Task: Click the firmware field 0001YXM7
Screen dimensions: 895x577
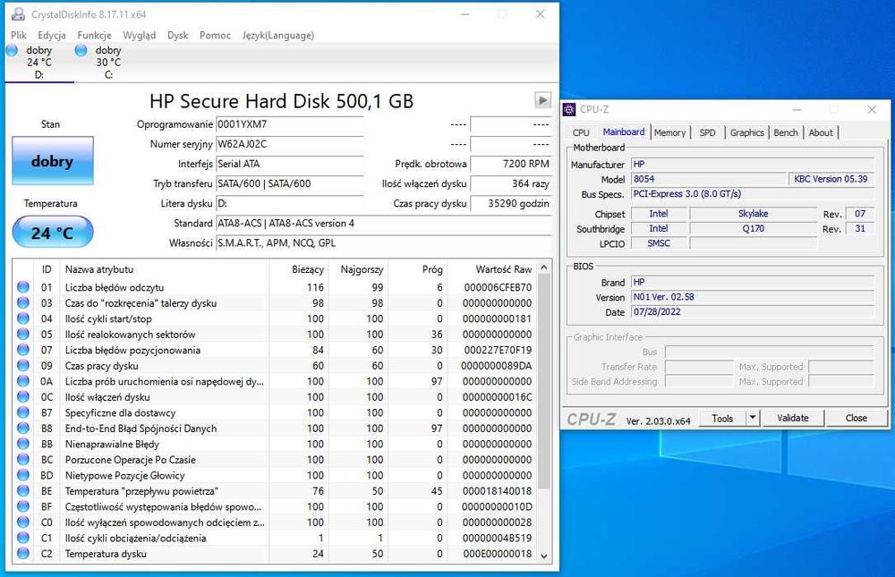Action: click(x=289, y=124)
